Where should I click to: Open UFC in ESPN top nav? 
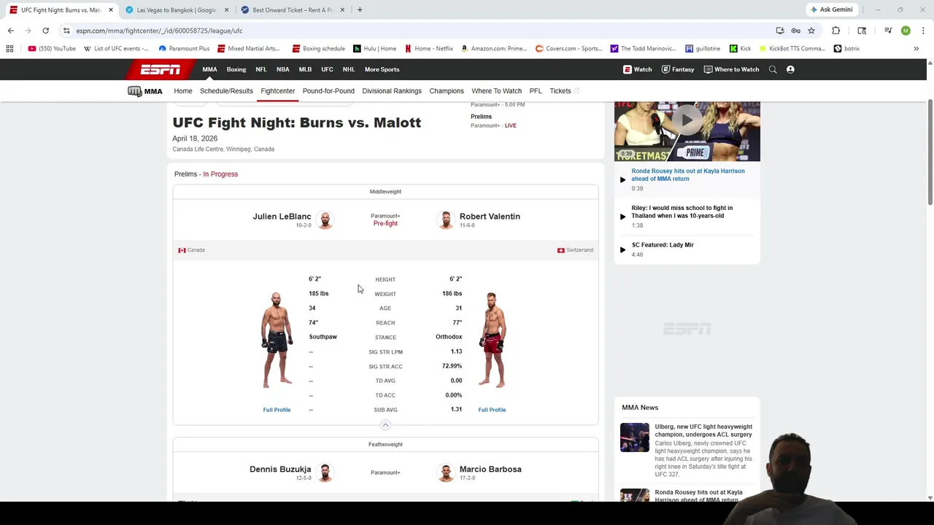point(327,69)
